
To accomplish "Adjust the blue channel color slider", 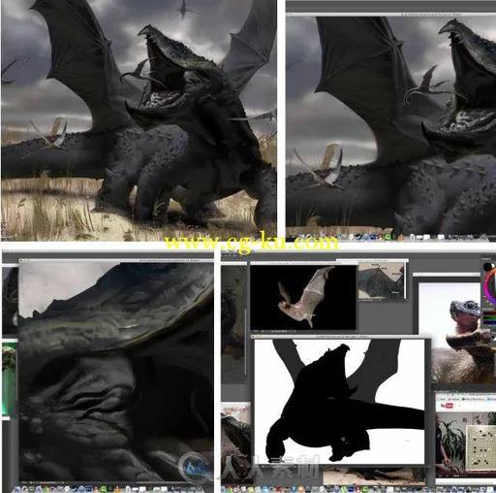I will pos(489,322).
